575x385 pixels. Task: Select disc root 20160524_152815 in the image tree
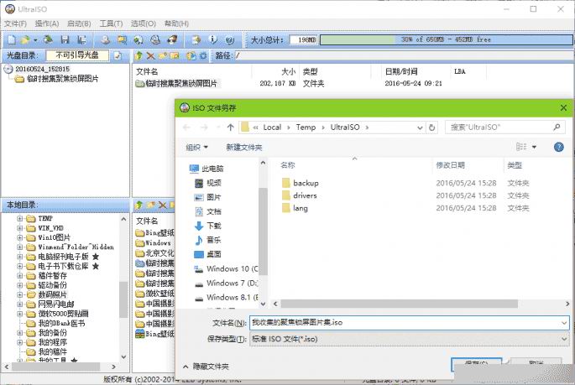[x=42, y=69]
